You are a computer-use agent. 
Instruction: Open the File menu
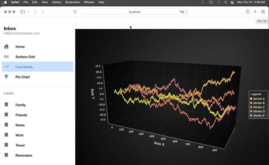tap(26, 2)
